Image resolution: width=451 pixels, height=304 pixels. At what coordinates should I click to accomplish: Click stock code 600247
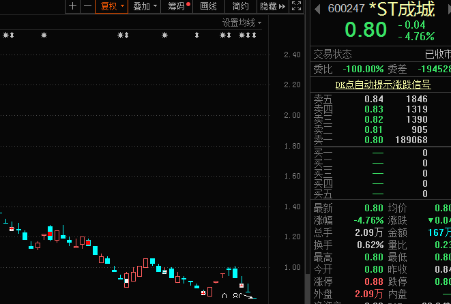pyautogui.click(x=347, y=9)
